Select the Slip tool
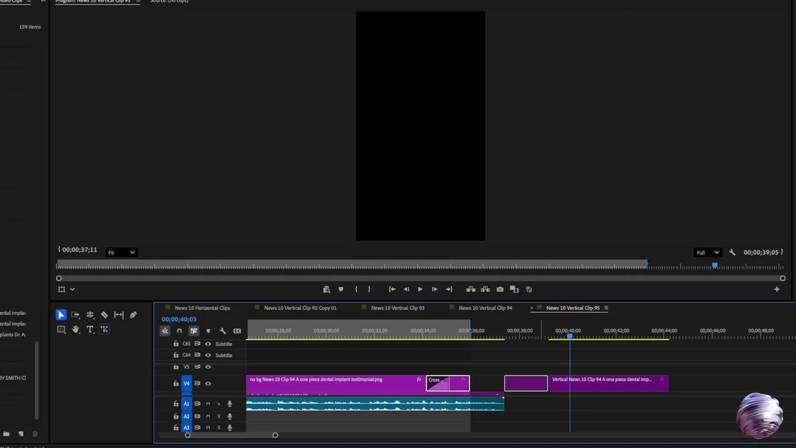 (x=119, y=315)
